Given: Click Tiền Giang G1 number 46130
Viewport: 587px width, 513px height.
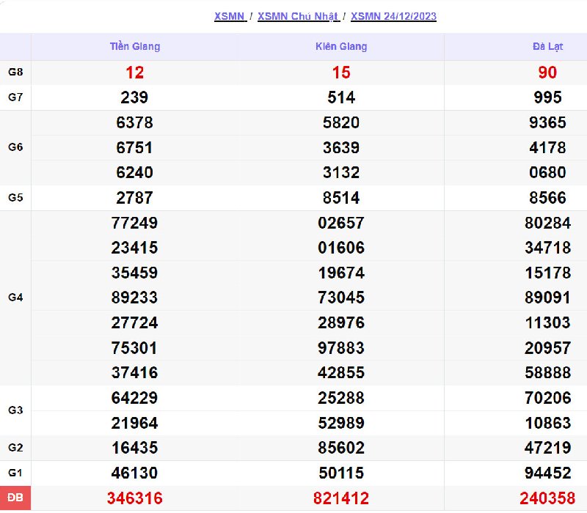Looking at the screenshot, I should click(x=134, y=473).
